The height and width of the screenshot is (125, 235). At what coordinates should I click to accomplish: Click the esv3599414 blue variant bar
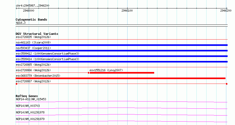tap(121, 62)
